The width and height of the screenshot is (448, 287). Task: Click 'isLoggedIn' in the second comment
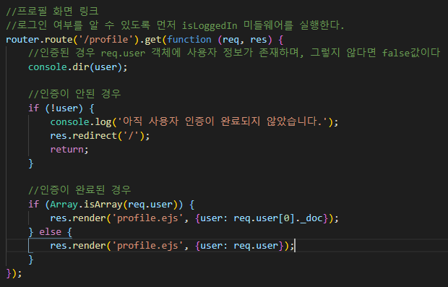pyautogui.click(x=210, y=25)
